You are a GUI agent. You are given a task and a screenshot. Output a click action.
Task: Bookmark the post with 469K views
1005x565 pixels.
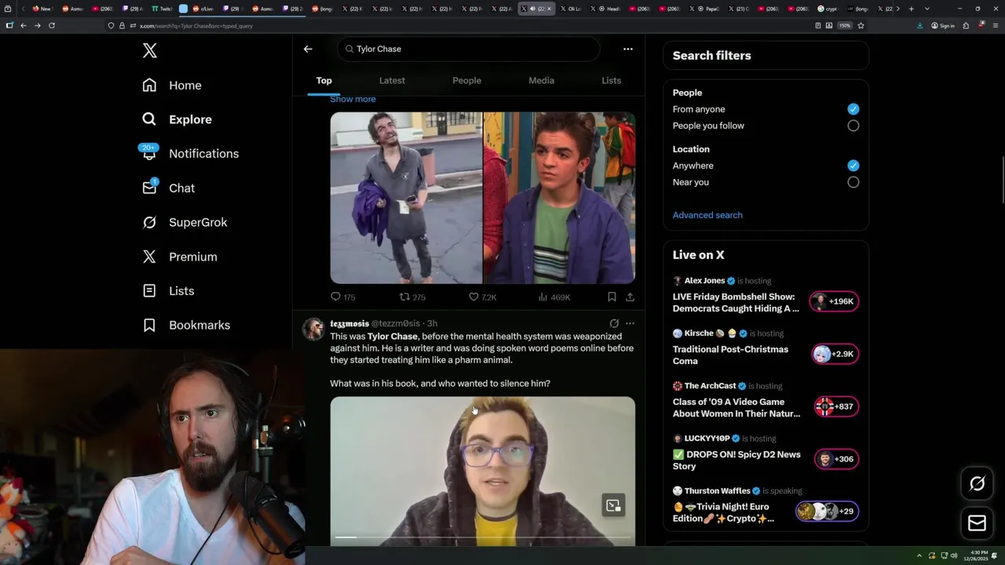611,297
